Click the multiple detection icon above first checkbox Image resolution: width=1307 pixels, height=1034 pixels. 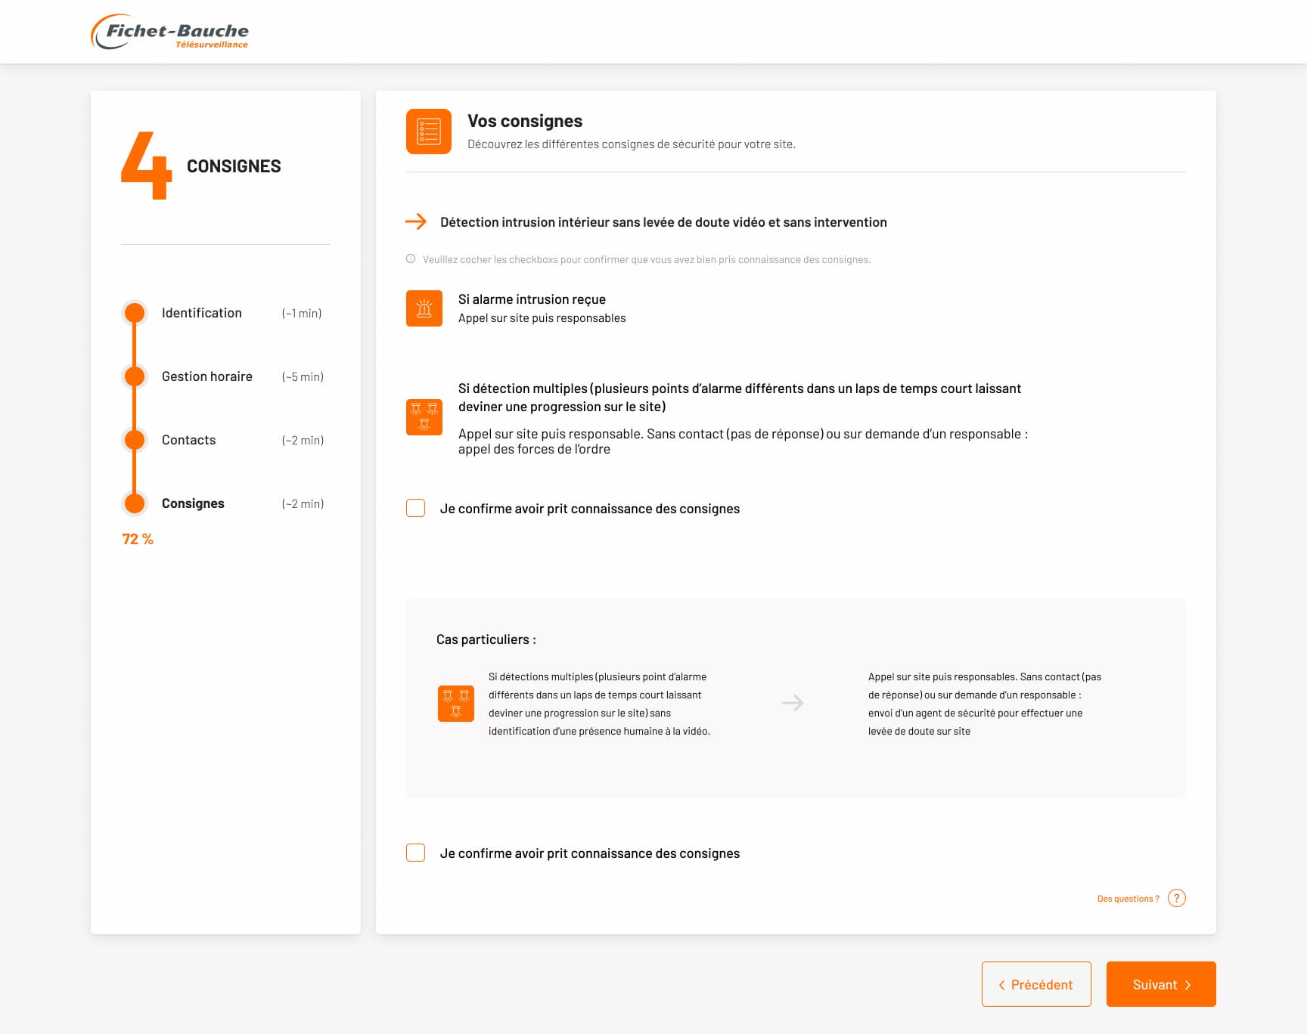[424, 416]
